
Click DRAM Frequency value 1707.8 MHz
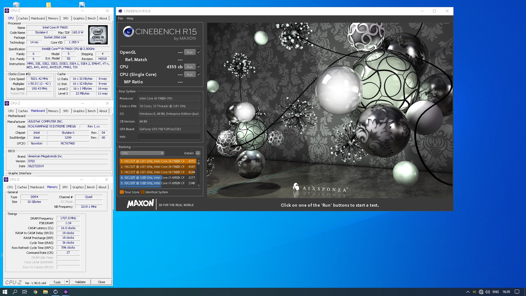coord(68,218)
